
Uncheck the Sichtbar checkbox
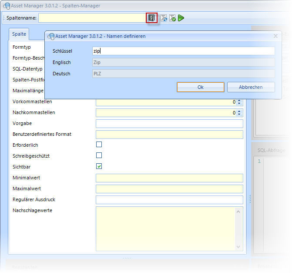click(x=99, y=166)
